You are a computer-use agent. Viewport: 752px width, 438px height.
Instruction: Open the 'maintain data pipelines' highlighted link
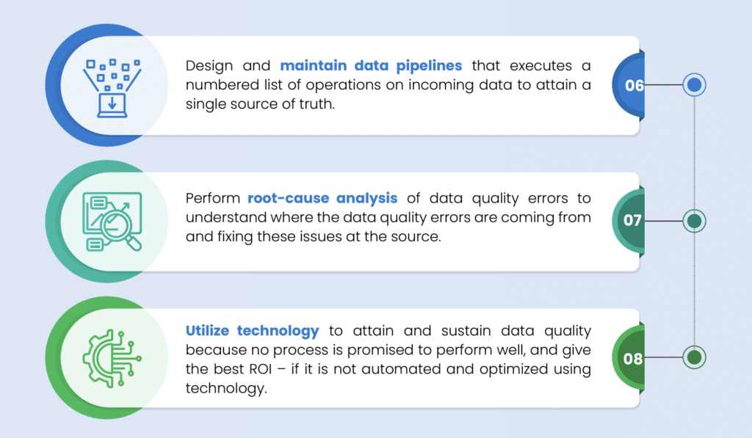pos(371,65)
